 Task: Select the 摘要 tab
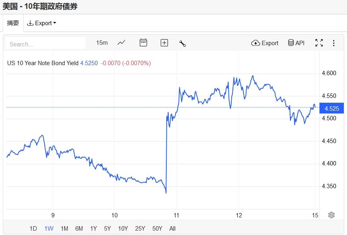pyautogui.click(x=13, y=23)
